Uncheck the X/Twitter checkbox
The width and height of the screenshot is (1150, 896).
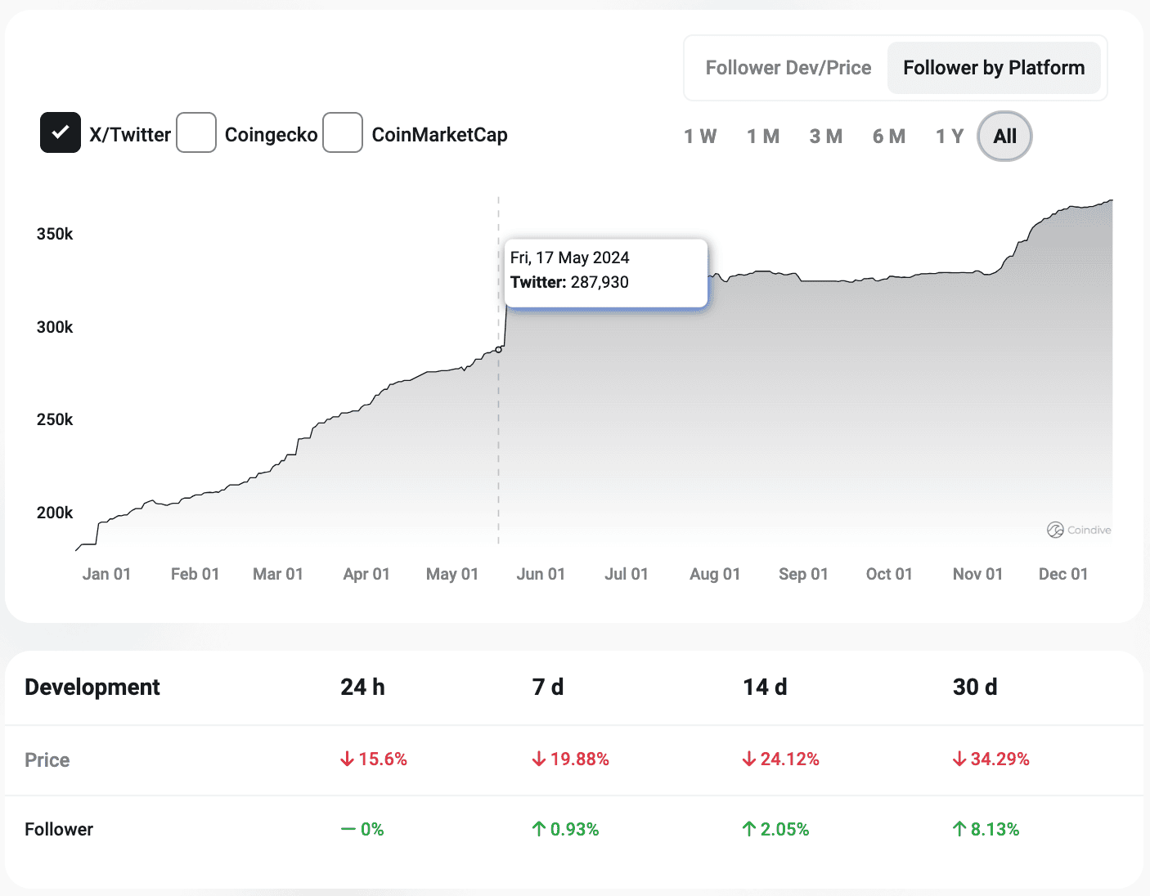point(61,132)
